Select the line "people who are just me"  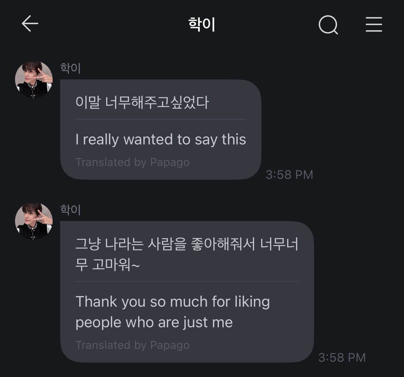[x=154, y=322]
